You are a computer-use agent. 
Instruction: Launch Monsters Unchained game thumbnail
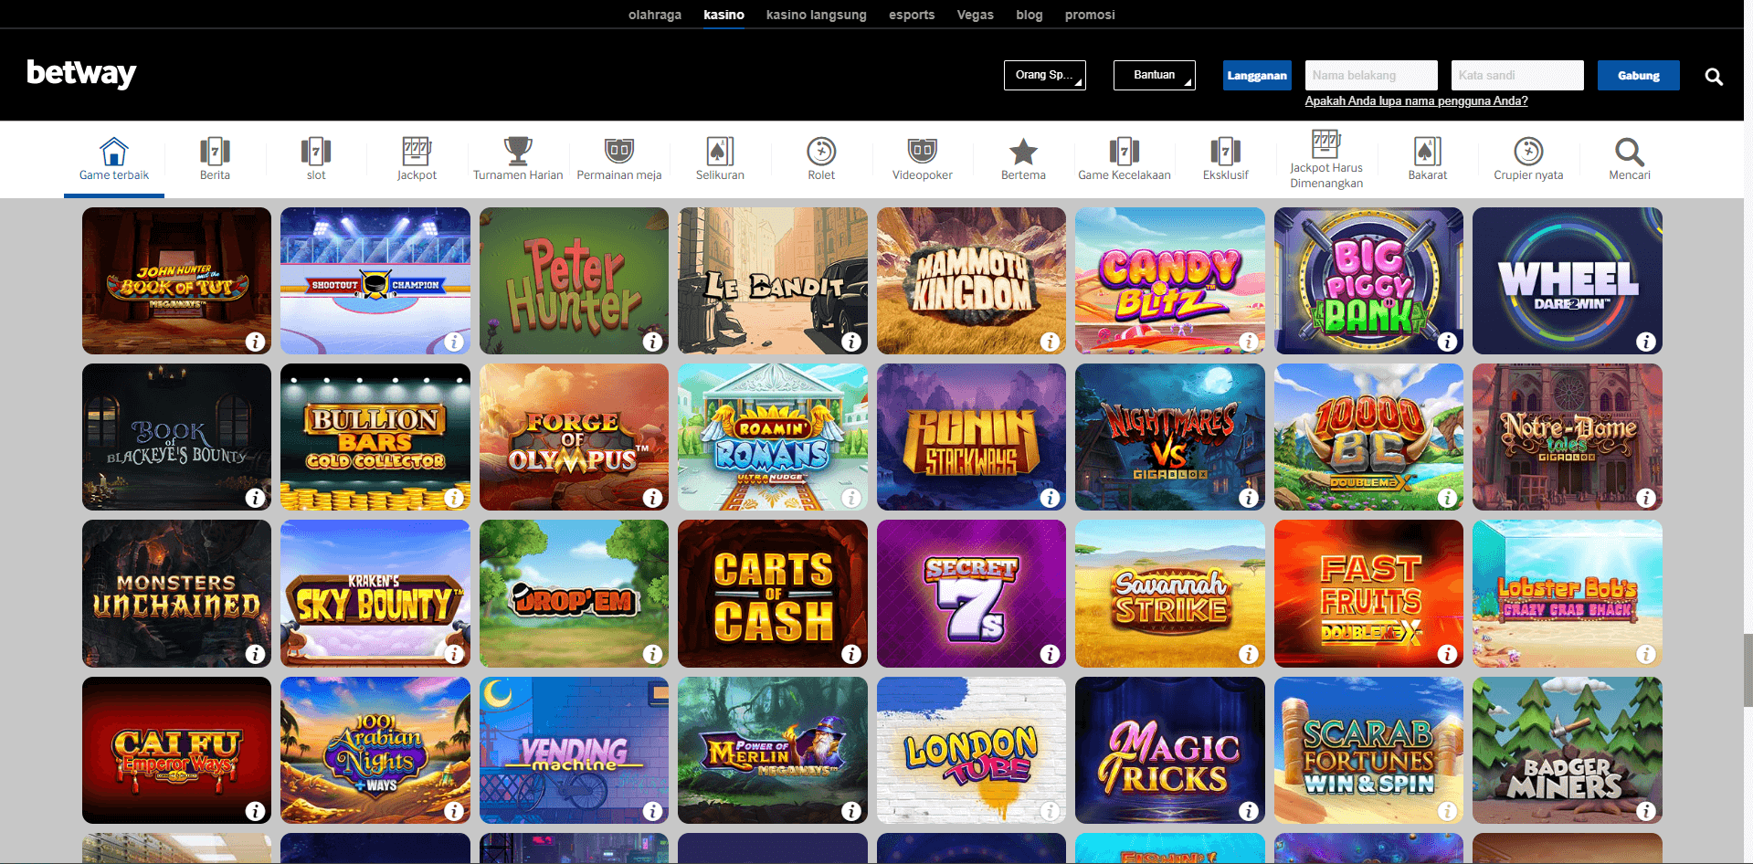(x=176, y=594)
